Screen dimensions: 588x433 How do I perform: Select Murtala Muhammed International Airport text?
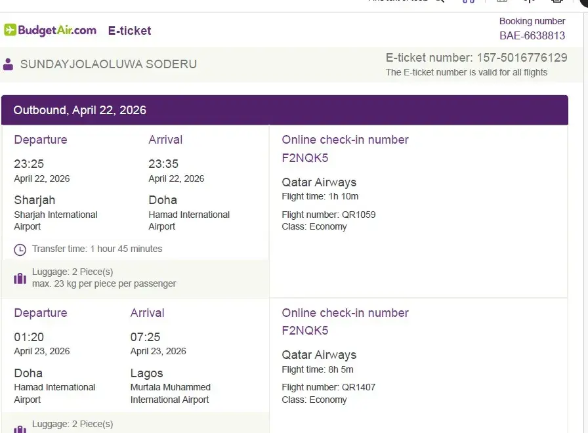tap(170, 394)
